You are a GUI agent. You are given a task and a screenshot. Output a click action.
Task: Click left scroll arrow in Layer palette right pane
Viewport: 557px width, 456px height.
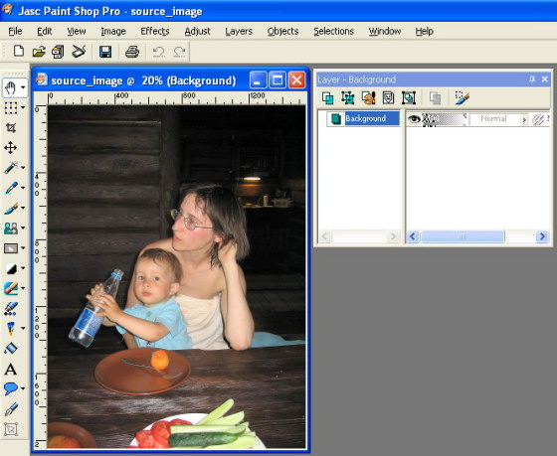[x=413, y=236]
